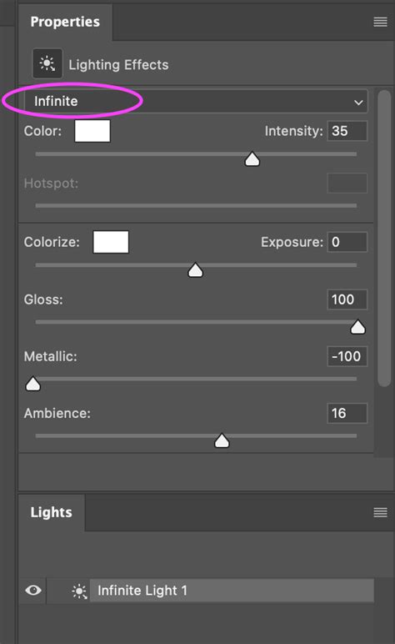Screen dimensions: 395x644
Task: Open the Properties panel menu icon
Action: tap(380, 23)
